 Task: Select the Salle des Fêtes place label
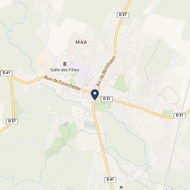[x=65, y=70]
